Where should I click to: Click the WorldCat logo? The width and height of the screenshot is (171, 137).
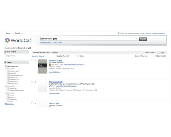click(18, 40)
